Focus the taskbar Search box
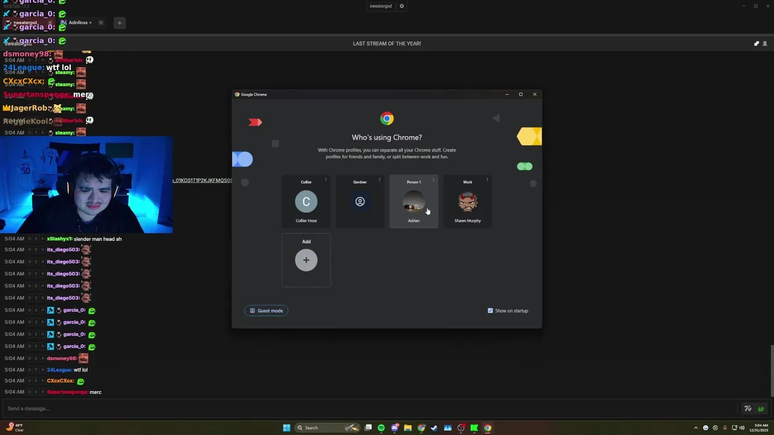This screenshot has height=435, width=774. (x=327, y=428)
